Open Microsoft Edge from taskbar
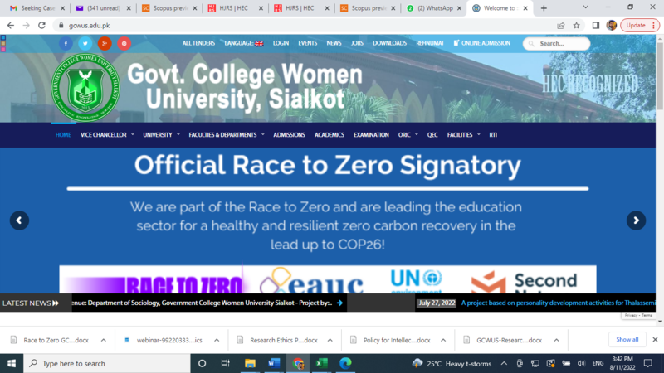664x373 pixels. [x=345, y=363]
